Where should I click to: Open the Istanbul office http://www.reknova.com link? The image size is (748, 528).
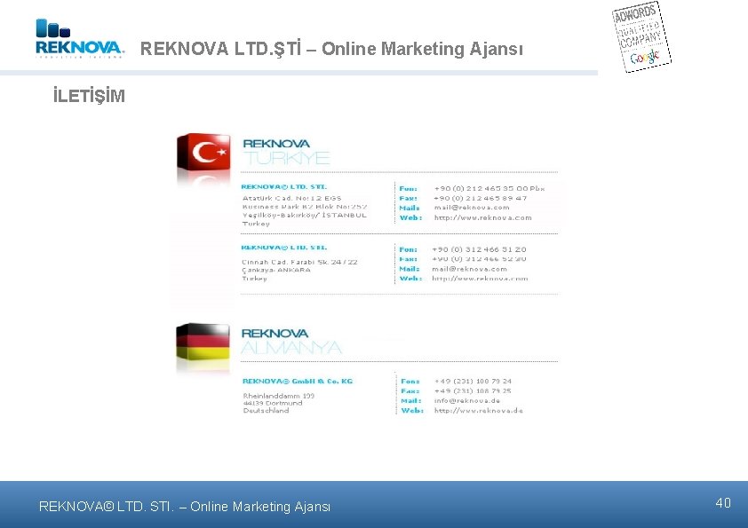tap(482, 217)
